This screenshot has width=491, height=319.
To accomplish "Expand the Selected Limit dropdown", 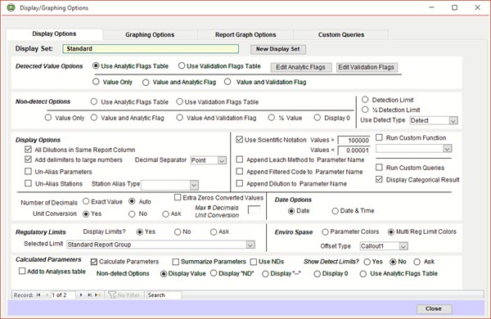I will click(x=250, y=245).
